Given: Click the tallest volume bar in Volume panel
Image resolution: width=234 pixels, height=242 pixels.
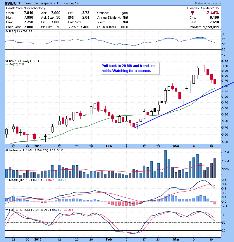Looking at the screenshot, I should tap(165, 164).
